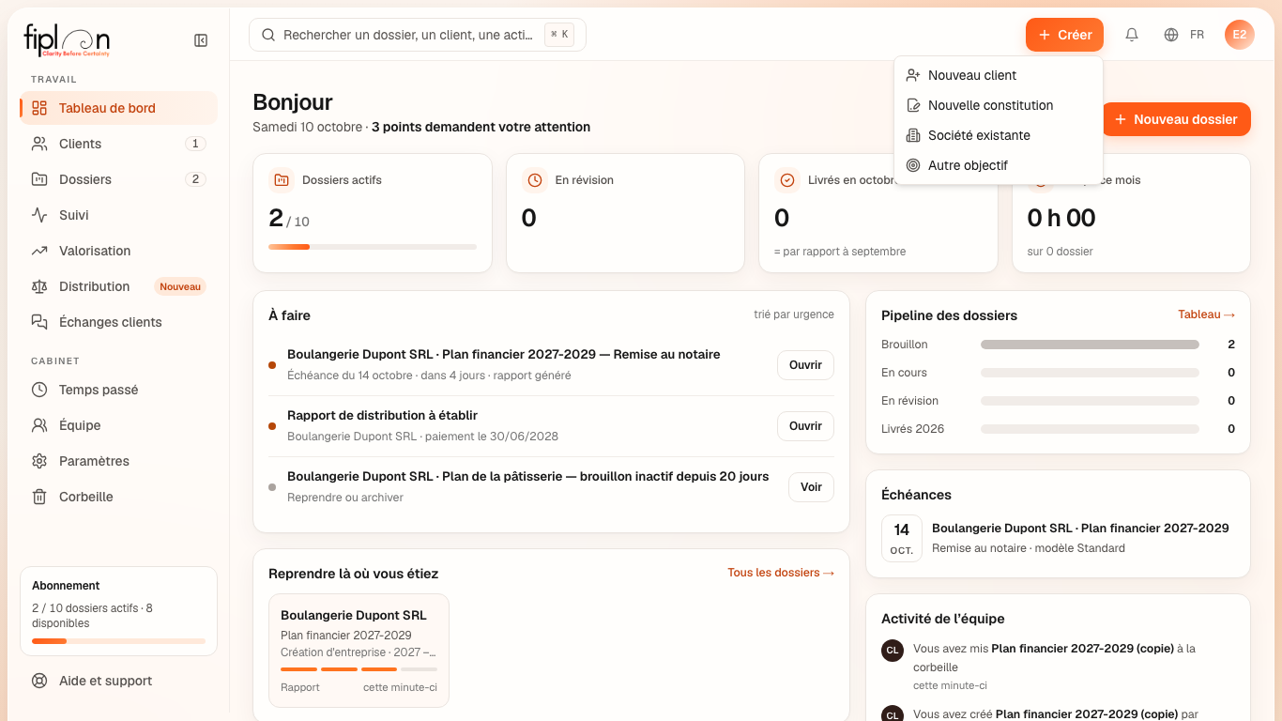The width and height of the screenshot is (1282, 721).
Task: Follow the Tableau link in Pipeline
Action: click(1206, 314)
